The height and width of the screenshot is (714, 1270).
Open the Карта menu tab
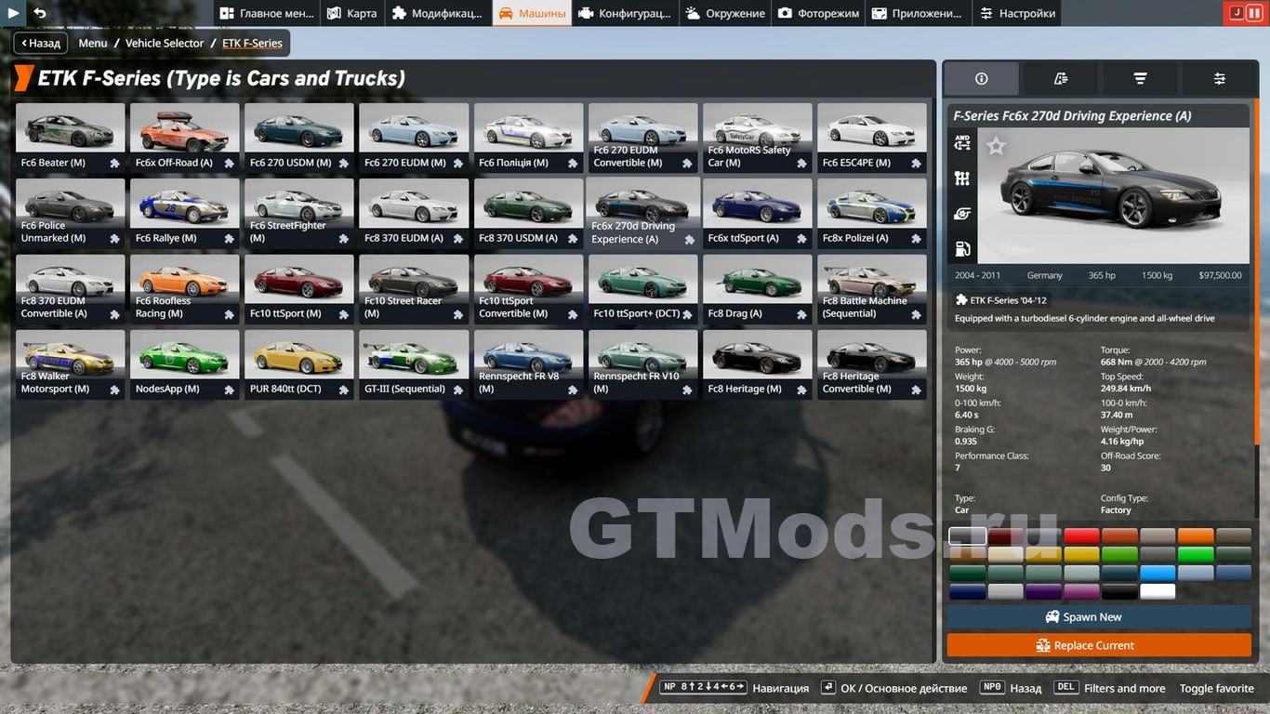[352, 13]
